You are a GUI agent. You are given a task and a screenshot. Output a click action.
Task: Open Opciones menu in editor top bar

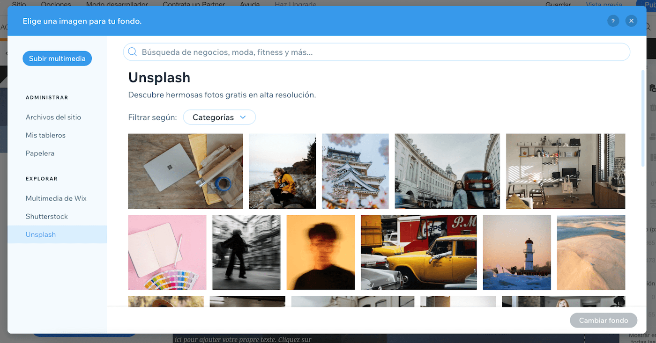pyautogui.click(x=56, y=4)
